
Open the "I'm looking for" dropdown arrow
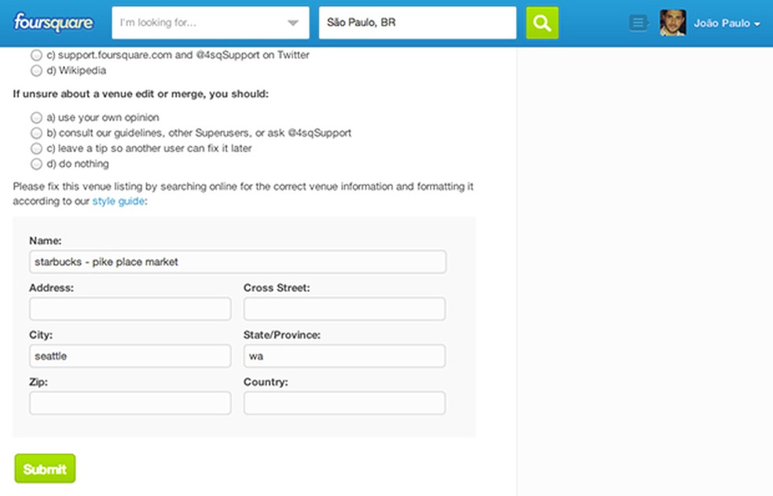[293, 24]
